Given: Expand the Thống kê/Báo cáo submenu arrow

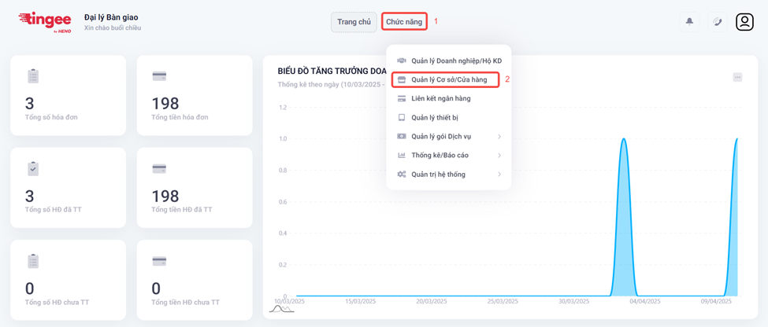Looking at the screenshot, I should [499, 156].
